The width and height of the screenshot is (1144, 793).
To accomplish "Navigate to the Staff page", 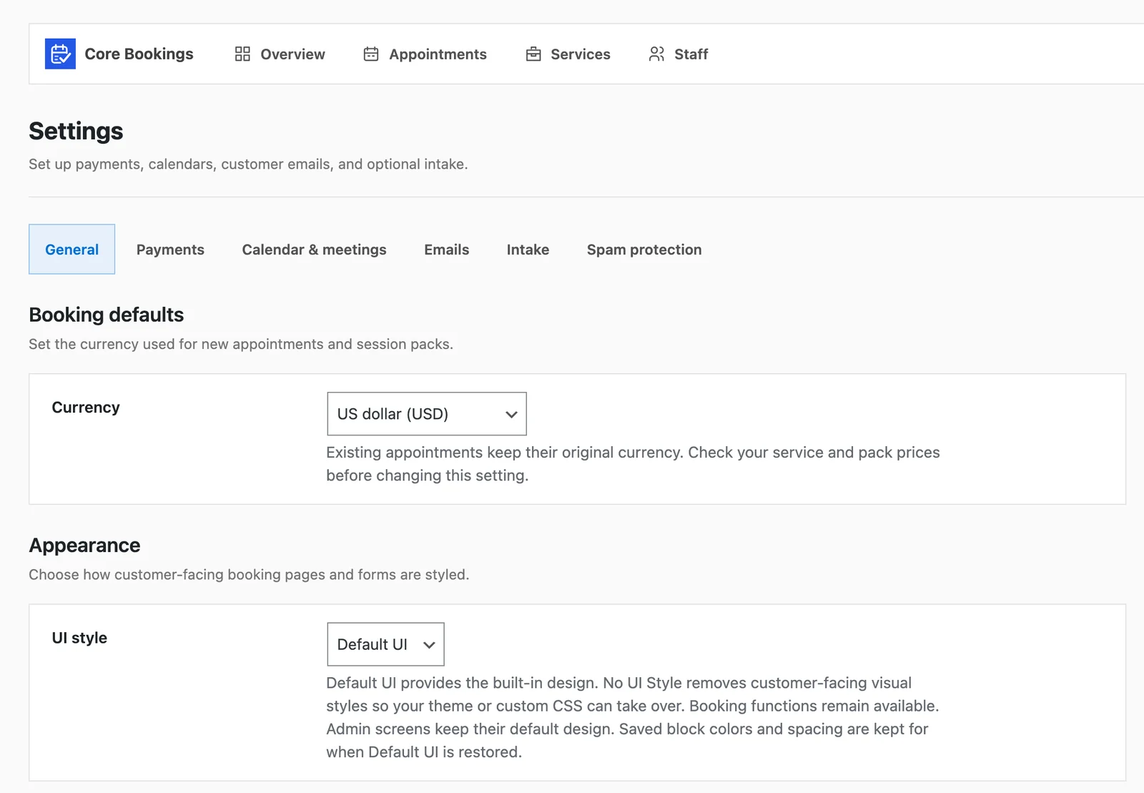I will point(678,54).
